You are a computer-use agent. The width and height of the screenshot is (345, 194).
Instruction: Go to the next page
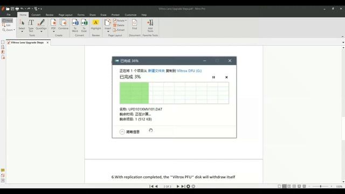point(178,186)
